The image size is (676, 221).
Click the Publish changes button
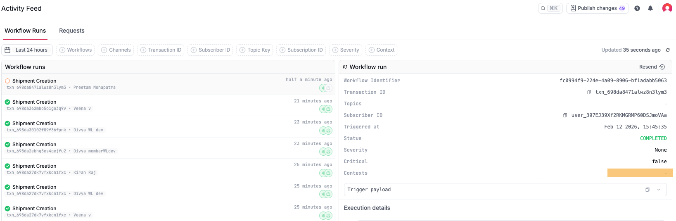(x=597, y=8)
